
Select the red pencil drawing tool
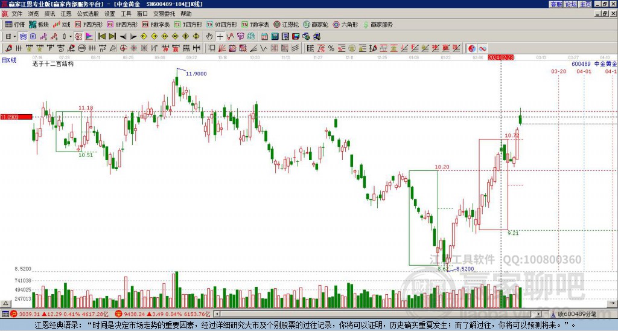8,48
